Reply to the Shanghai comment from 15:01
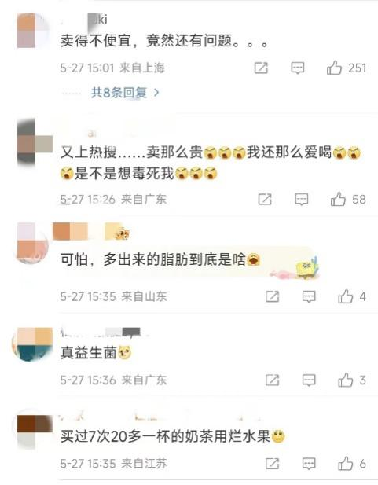Image resolution: width=378 pixels, height=485 pixels. (298, 68)
